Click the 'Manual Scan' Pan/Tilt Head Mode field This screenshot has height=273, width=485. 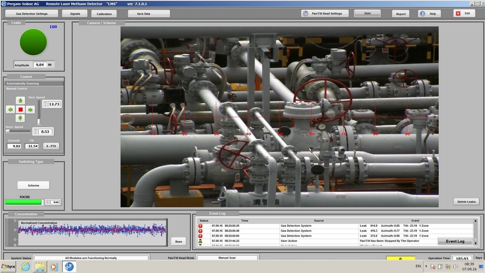tap(228, 258)
